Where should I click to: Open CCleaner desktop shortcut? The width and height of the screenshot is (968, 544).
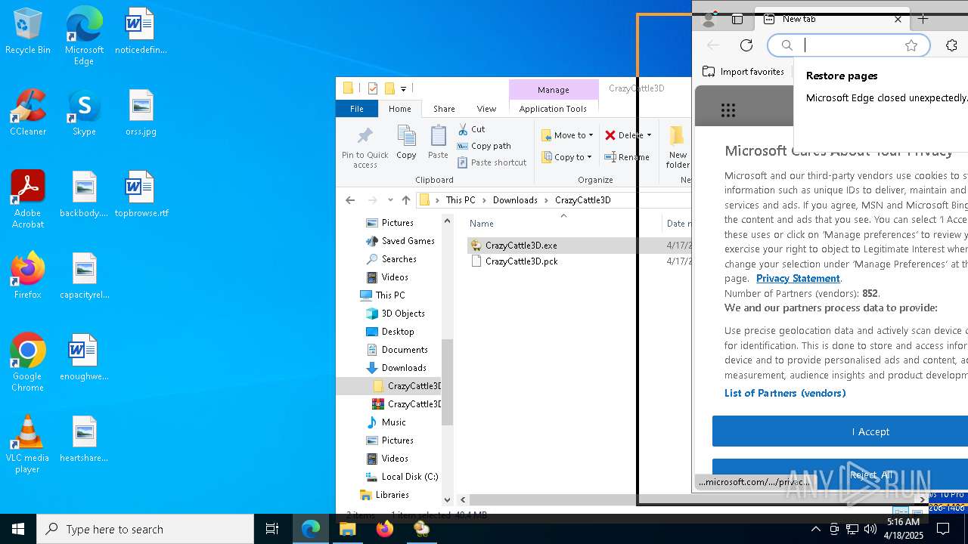tap(28, 113)
